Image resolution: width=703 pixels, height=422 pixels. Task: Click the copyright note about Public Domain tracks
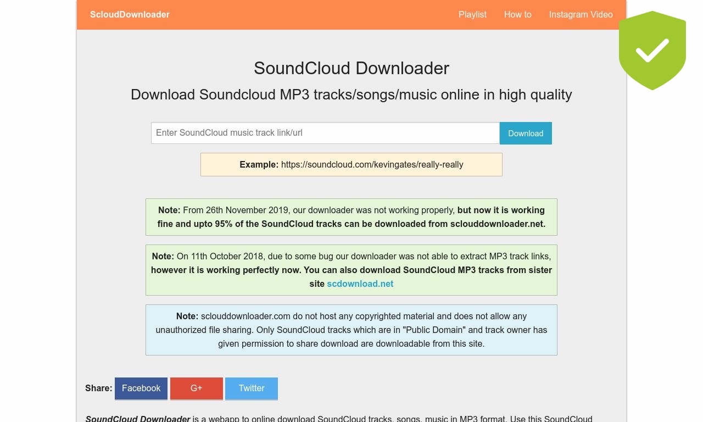click(x=351, y=330)
